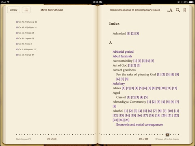Viewport: 195px width, 146px height.
Task: Open pleasing God reference [1]
Action: [159, 74]
